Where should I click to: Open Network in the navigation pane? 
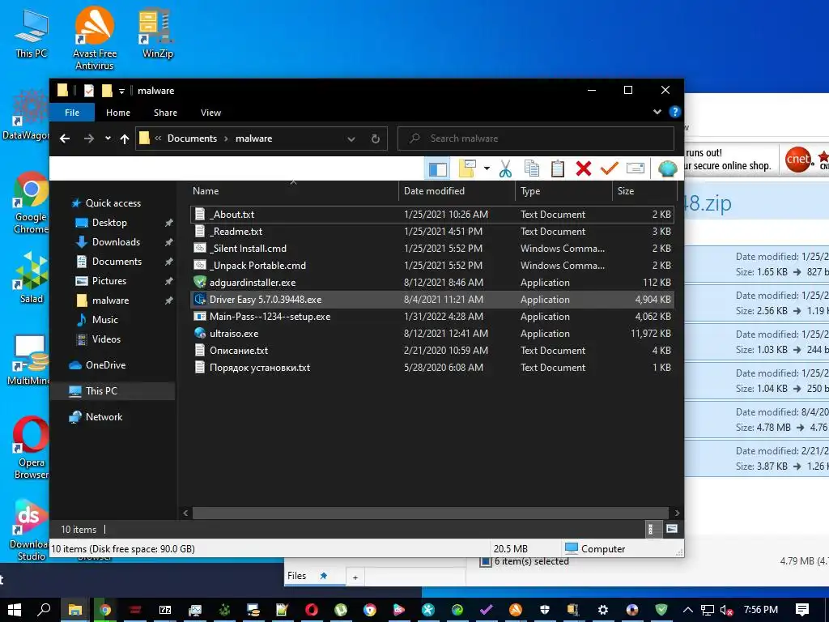(x=104, y=417)
